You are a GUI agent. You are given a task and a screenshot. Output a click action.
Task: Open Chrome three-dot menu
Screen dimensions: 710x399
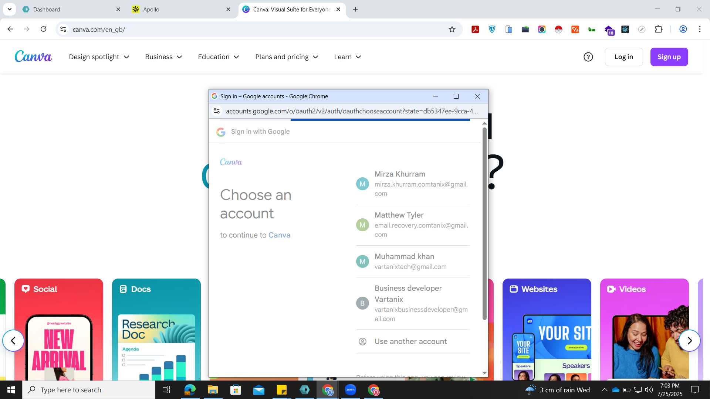click(700, 29)
